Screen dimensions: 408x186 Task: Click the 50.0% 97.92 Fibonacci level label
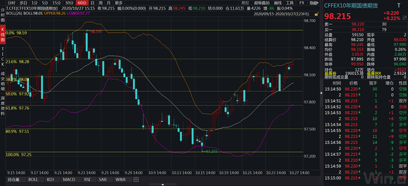(17, 94)
